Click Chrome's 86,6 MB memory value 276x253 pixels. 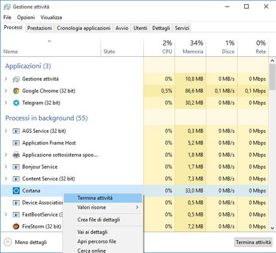(194, 91)
